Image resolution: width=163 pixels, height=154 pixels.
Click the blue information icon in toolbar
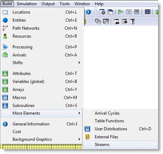pos(88,12)
